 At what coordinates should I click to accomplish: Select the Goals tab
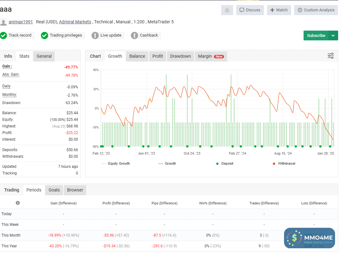pyautogui.click(x=54, y=190)
